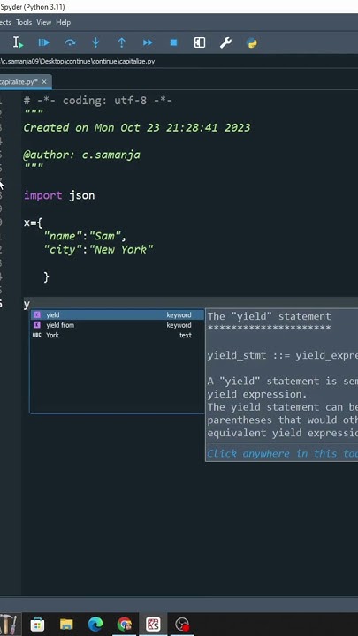Image resolution: width=358 pixels, height=636 pixels.
Task: Choose 'York' text completion
Action: 117,335
